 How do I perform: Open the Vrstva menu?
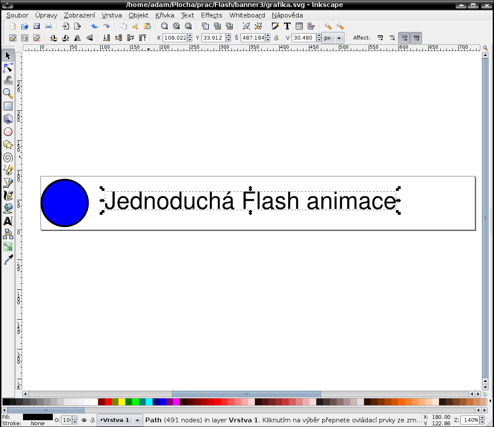coord(112,15)
